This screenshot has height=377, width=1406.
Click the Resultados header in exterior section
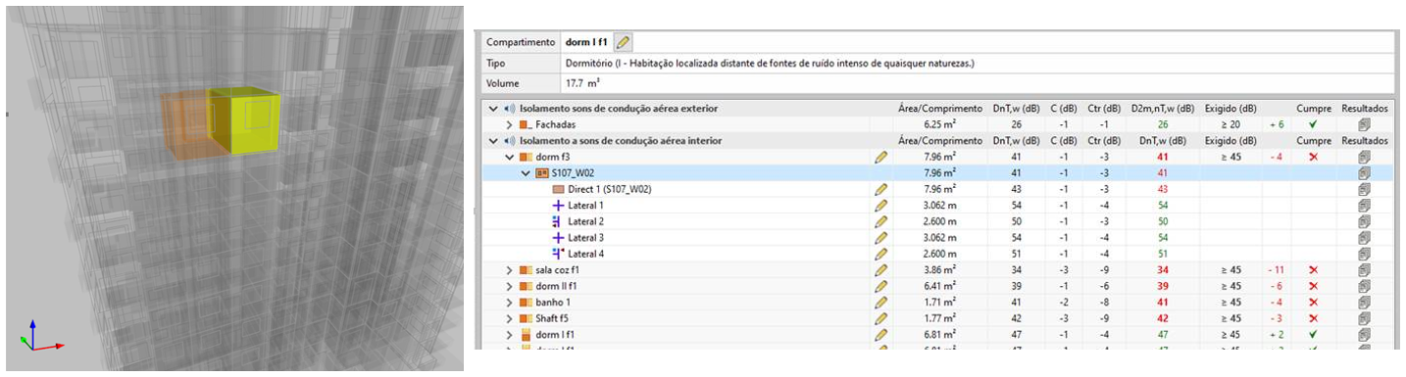point(1365,108)
